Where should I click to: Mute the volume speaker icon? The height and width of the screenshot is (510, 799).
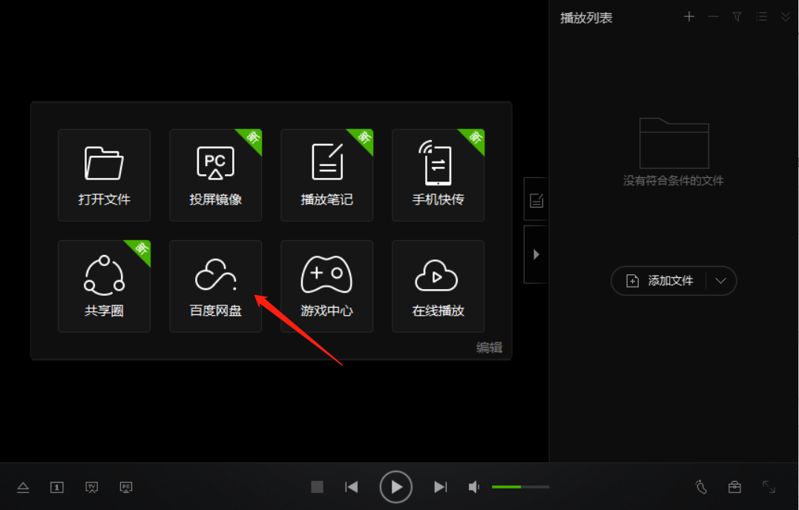tap(474, 487)
